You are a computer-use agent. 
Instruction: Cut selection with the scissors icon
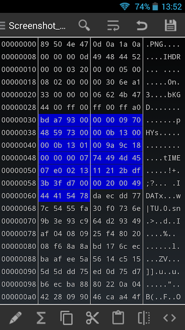pos(92,318)
